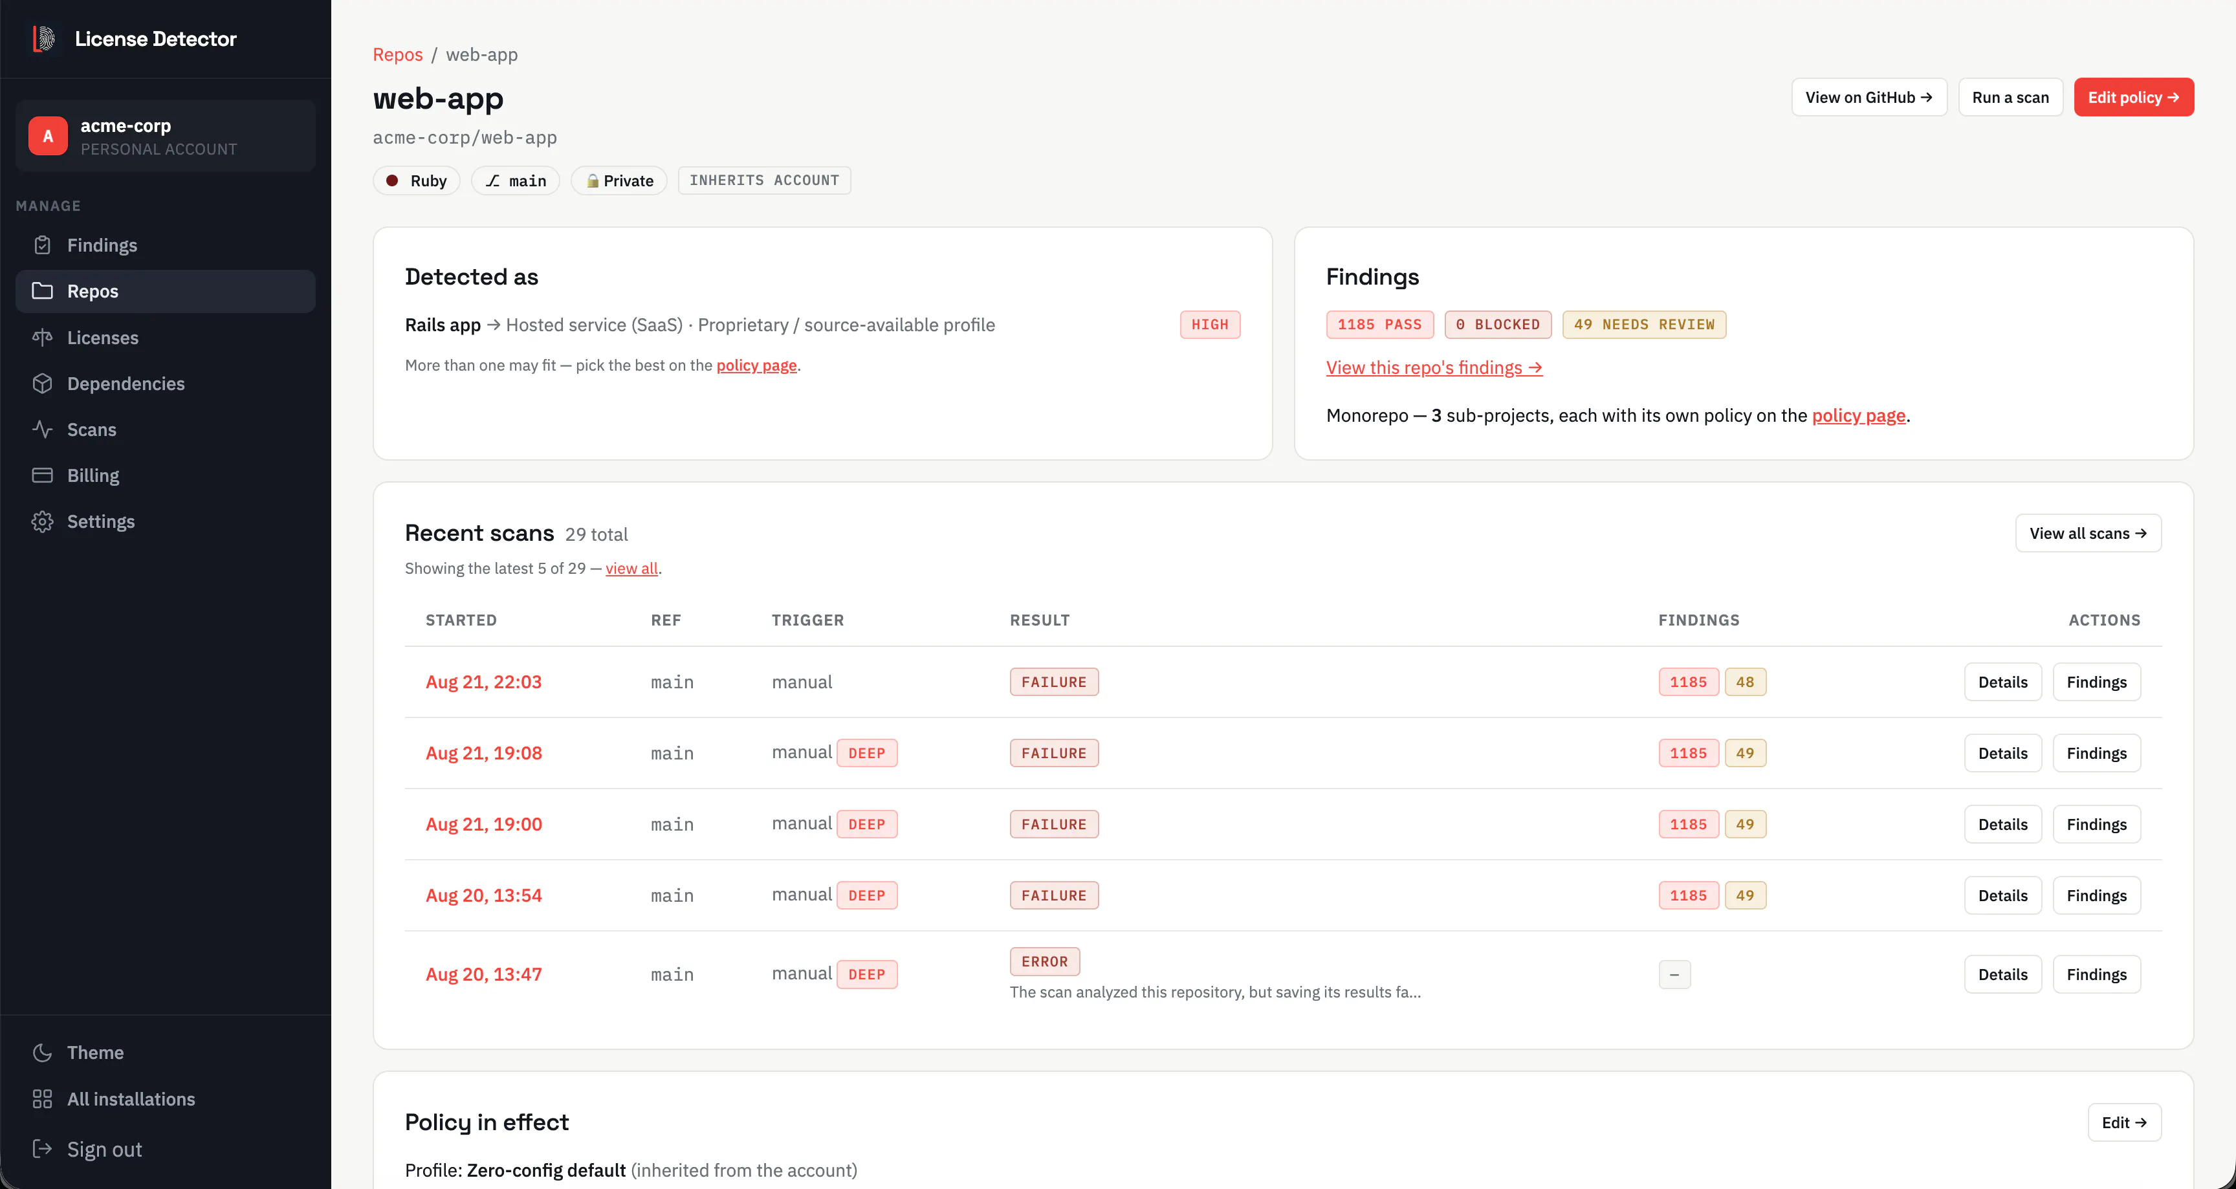Image resolution: width=2236 pixels, height=1189 pixels.
Task: Click Edit button in Policy in effect
Action: 2124,1122
